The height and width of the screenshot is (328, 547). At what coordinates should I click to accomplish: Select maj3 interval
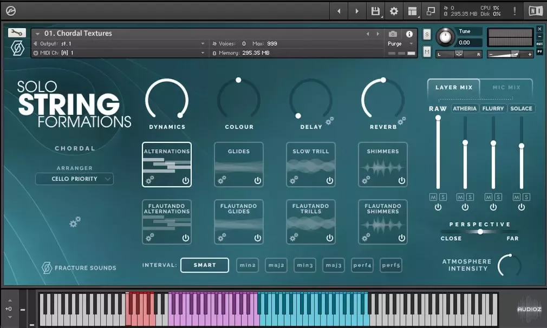[334, 265]
